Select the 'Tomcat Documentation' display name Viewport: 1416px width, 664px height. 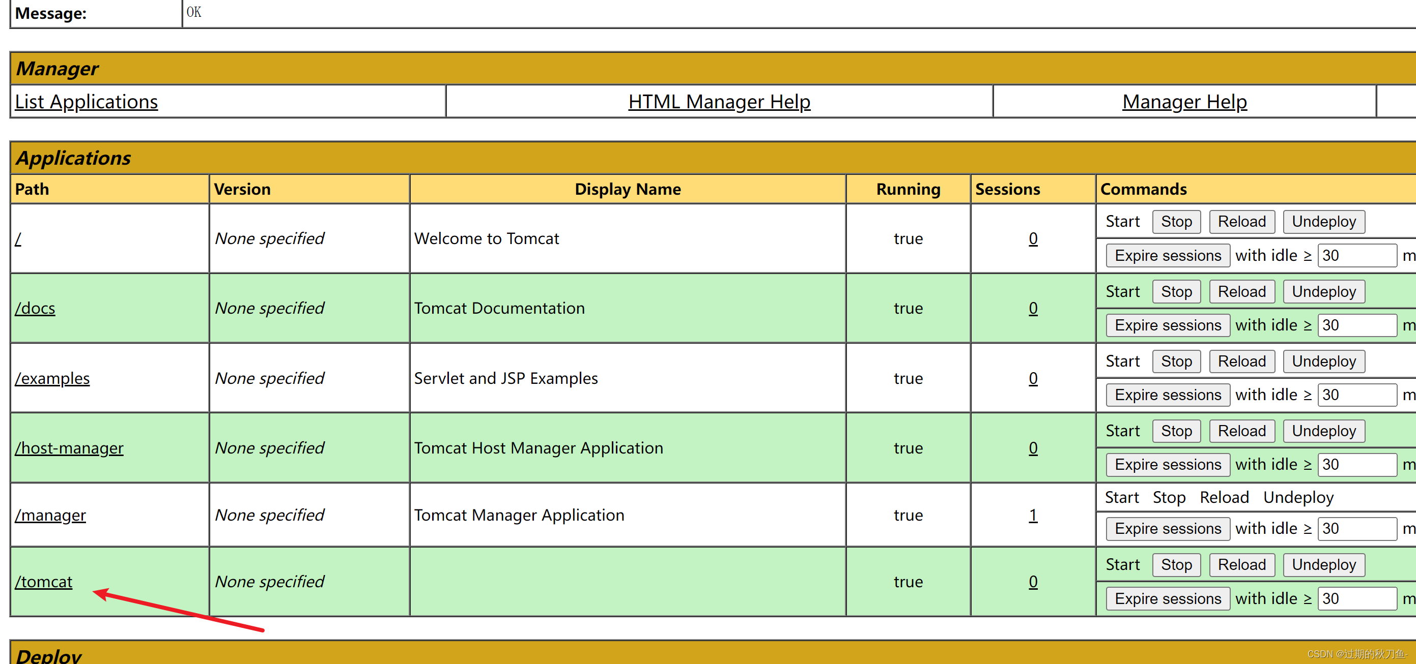499,309
